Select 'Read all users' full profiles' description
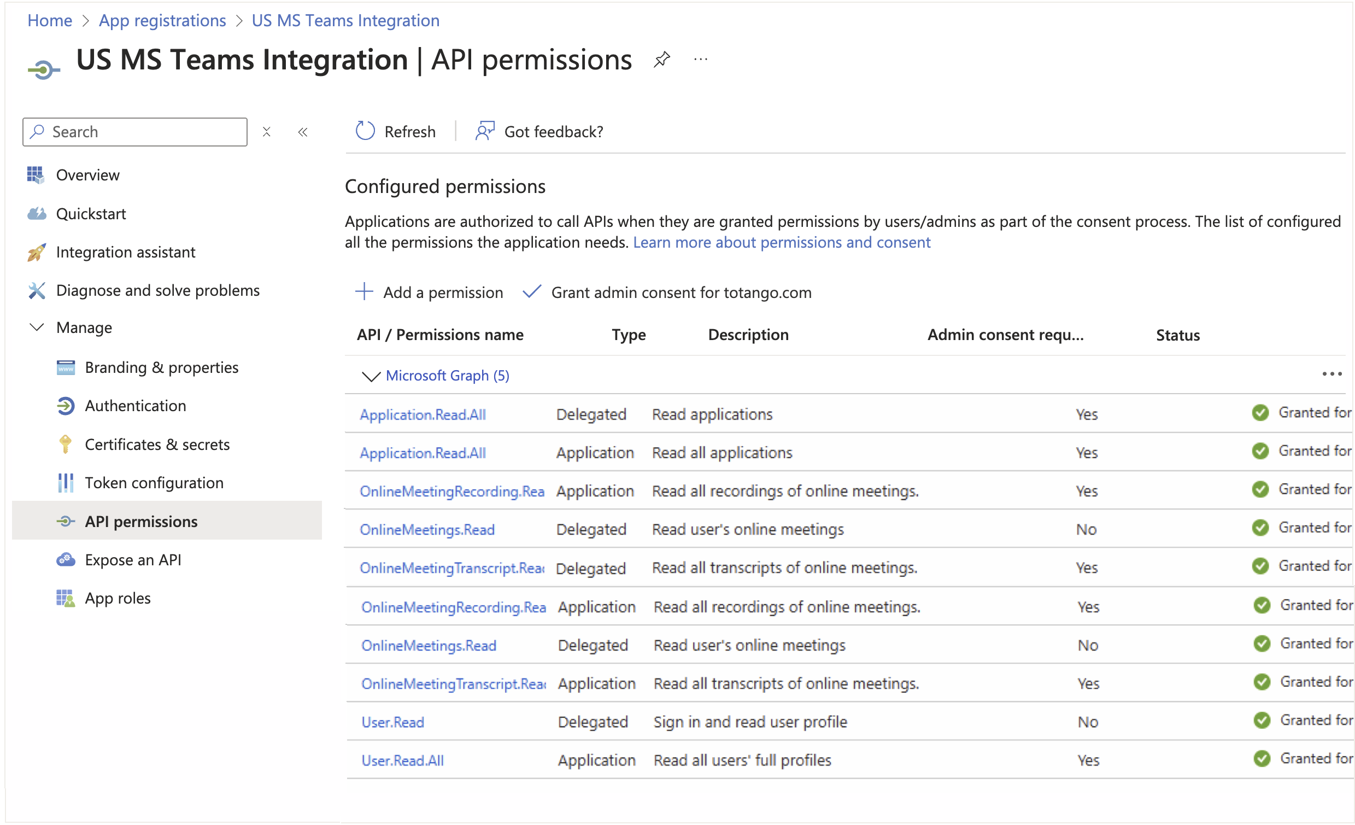Image resolution: width=1355 pixels, height=825 pixels. (x=742, y=760)
